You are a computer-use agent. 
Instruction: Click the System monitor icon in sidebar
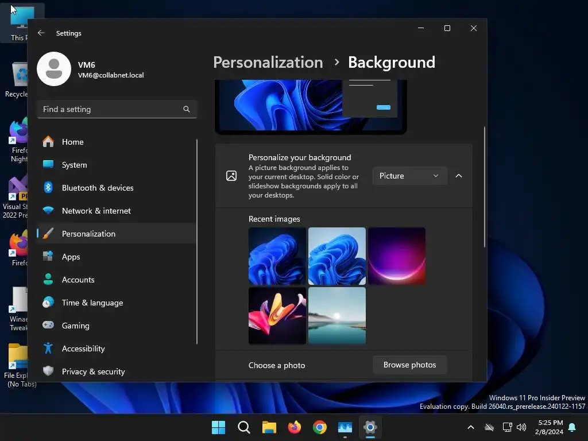48,165
